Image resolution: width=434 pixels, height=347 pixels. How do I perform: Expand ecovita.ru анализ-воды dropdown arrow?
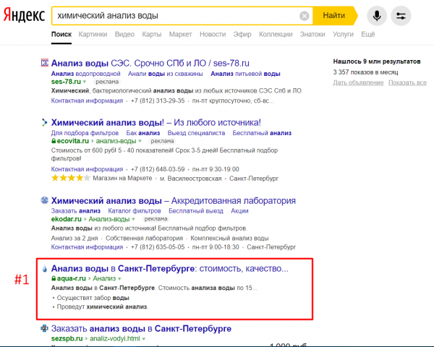140,141
